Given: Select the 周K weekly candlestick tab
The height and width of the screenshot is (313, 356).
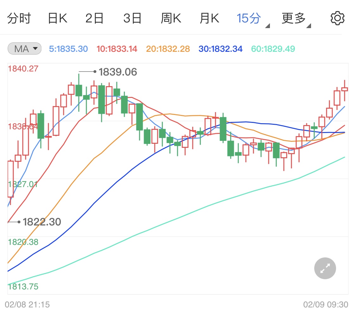Looking at the screenshot, I should 171,18.
